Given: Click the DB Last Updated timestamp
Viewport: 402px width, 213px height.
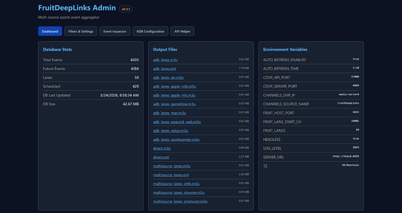Looking at the screenshot, I should (x=119, y=95).
